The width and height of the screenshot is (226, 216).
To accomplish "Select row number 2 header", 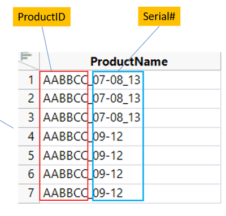I will click(x=29, y=99).
